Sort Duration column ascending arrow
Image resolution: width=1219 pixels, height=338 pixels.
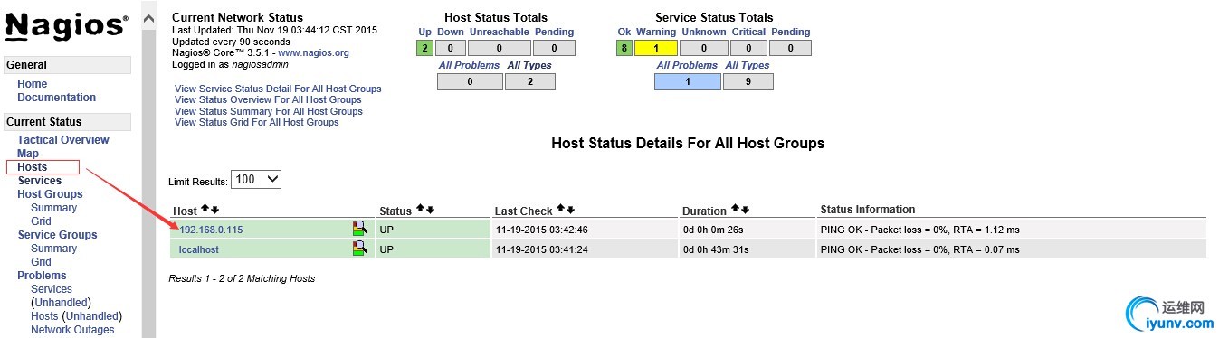(735, 210)
